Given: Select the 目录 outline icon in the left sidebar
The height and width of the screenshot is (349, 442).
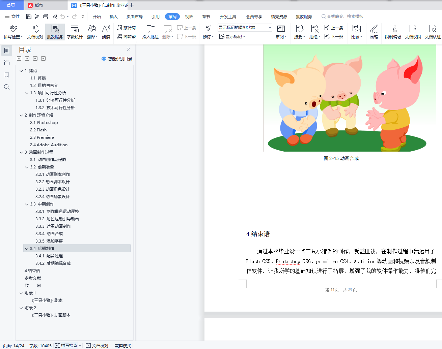Looking at the screenshot, I should (7, 51).
